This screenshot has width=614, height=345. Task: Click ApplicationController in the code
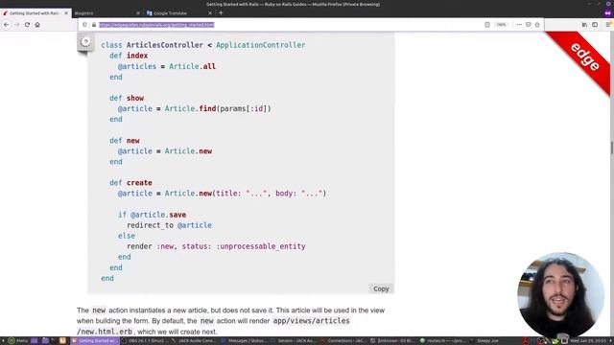pyautogui.click(x=261, y=45)
